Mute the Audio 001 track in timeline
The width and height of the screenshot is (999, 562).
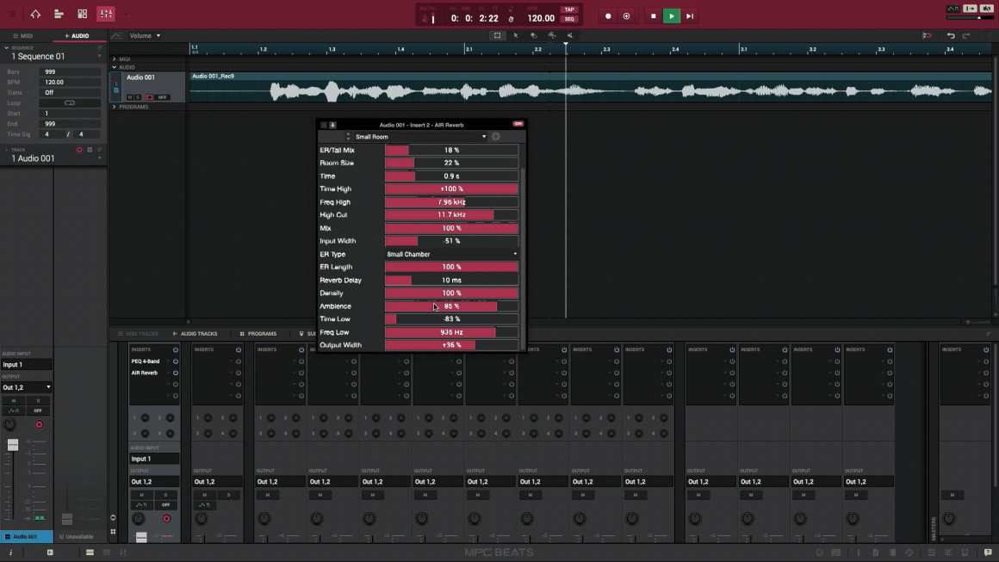pos(130,97)
